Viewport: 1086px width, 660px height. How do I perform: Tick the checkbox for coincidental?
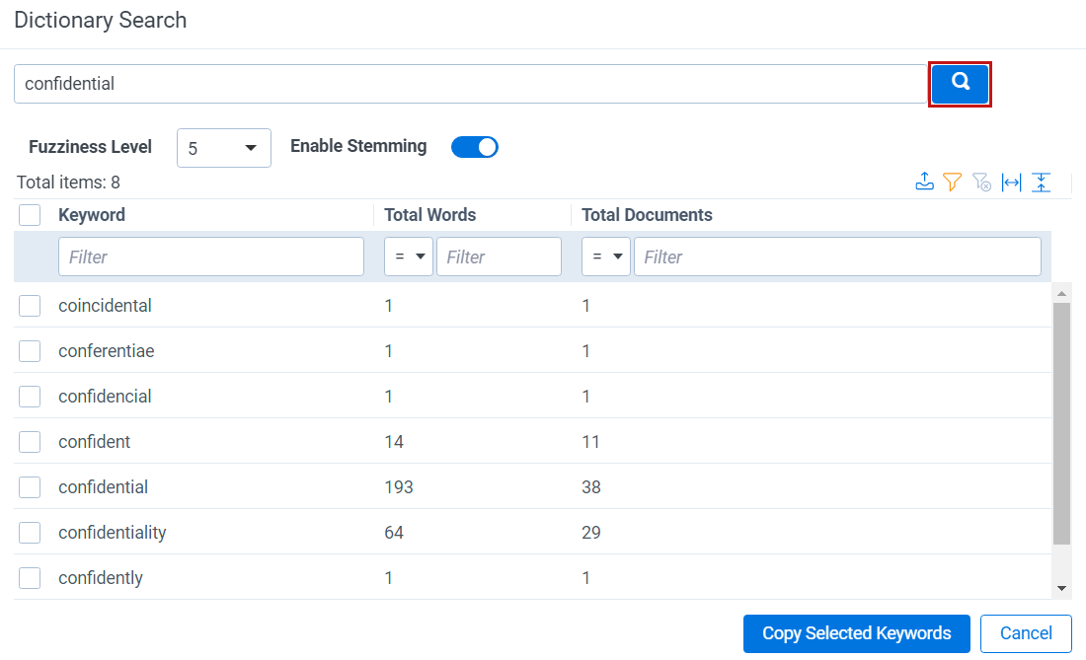30,306
